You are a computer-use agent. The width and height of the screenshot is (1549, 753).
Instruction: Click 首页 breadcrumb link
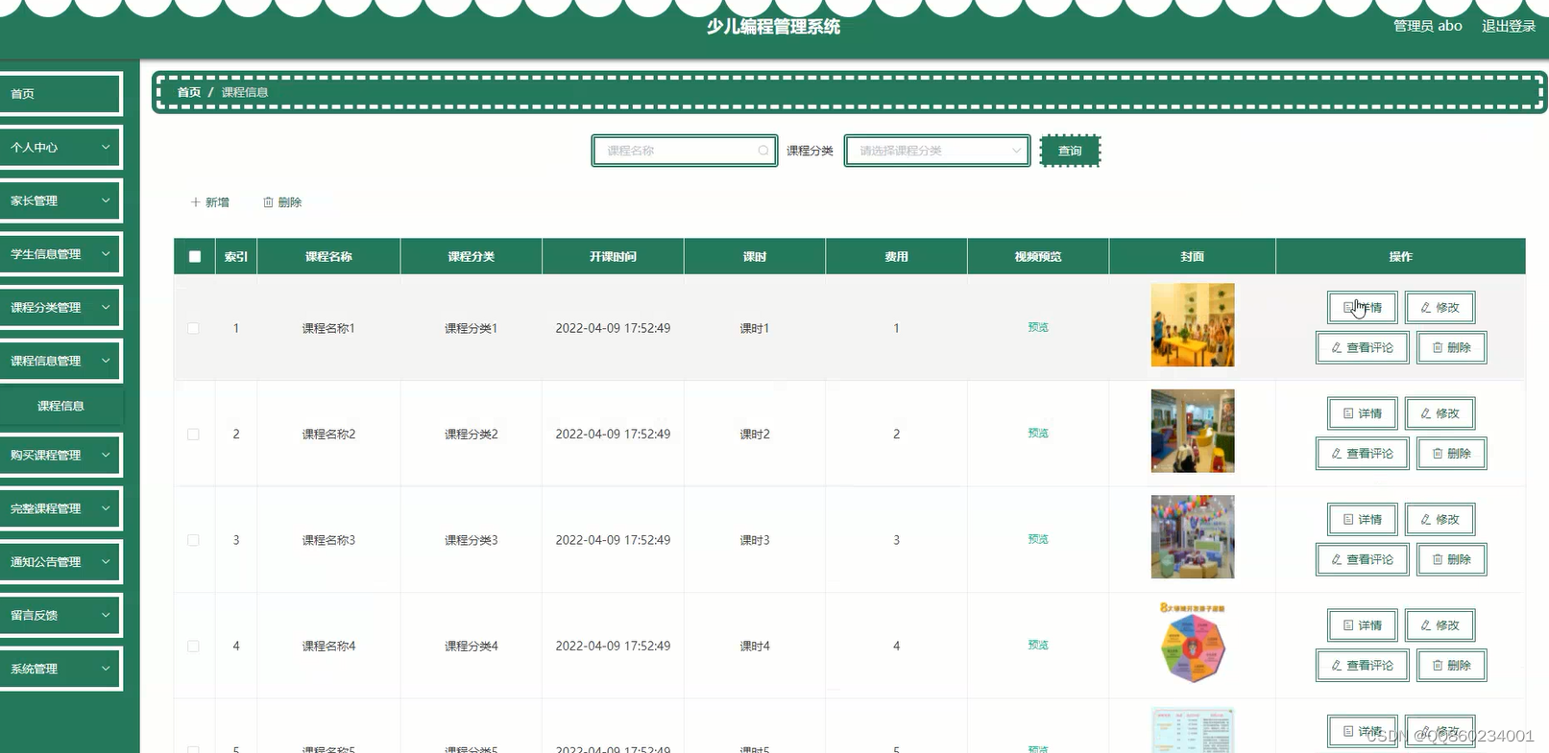(x=189, y=92)
